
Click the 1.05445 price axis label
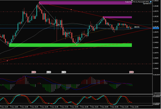tap(156, 6)
